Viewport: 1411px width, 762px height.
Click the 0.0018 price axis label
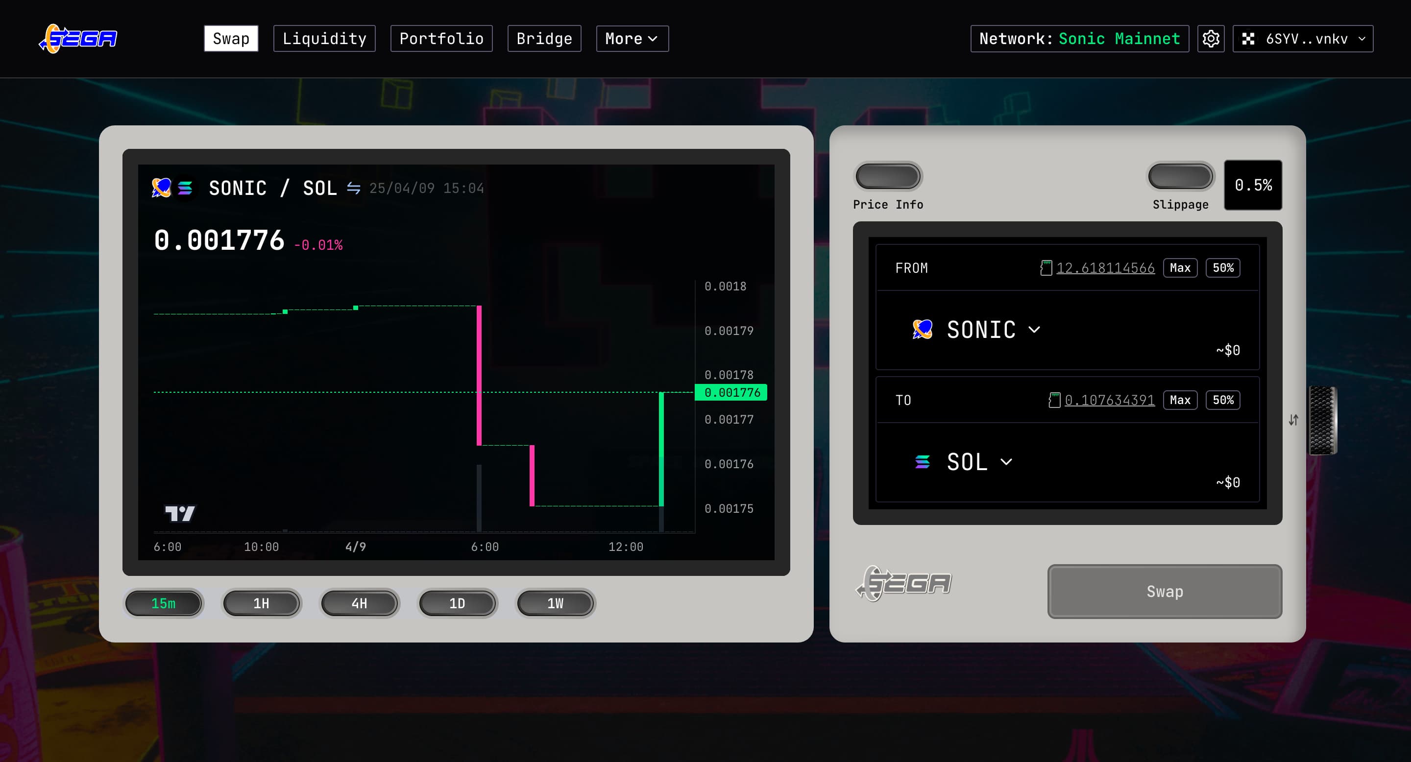(x=725, y=286)
